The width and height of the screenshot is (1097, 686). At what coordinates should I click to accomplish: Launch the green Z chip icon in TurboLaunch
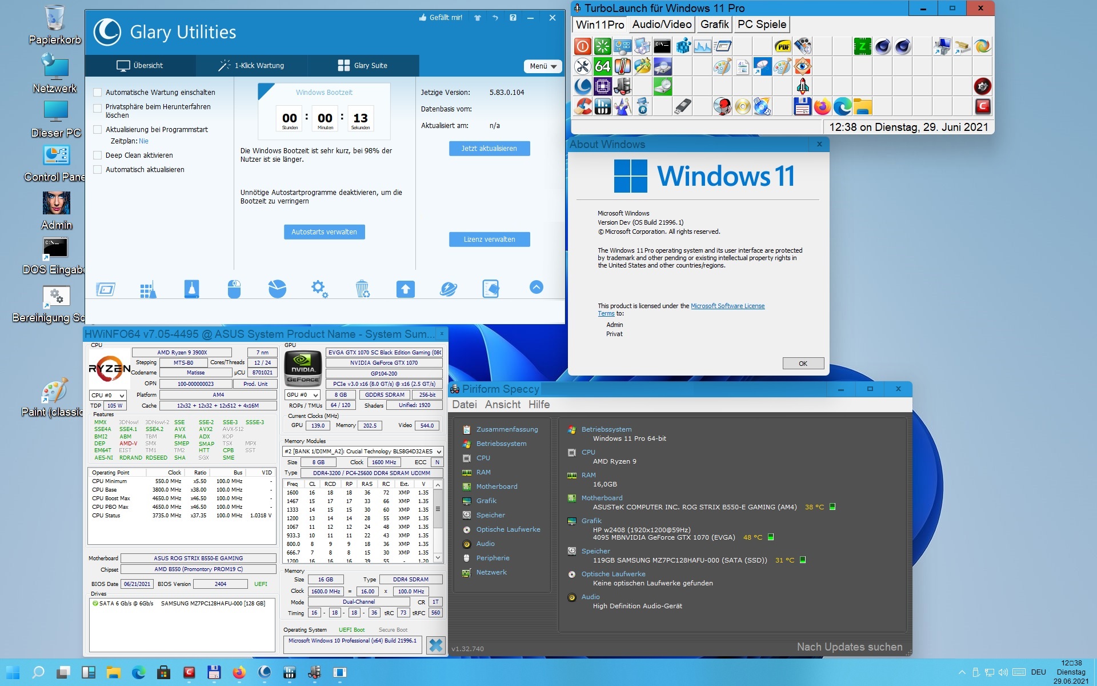862,46
